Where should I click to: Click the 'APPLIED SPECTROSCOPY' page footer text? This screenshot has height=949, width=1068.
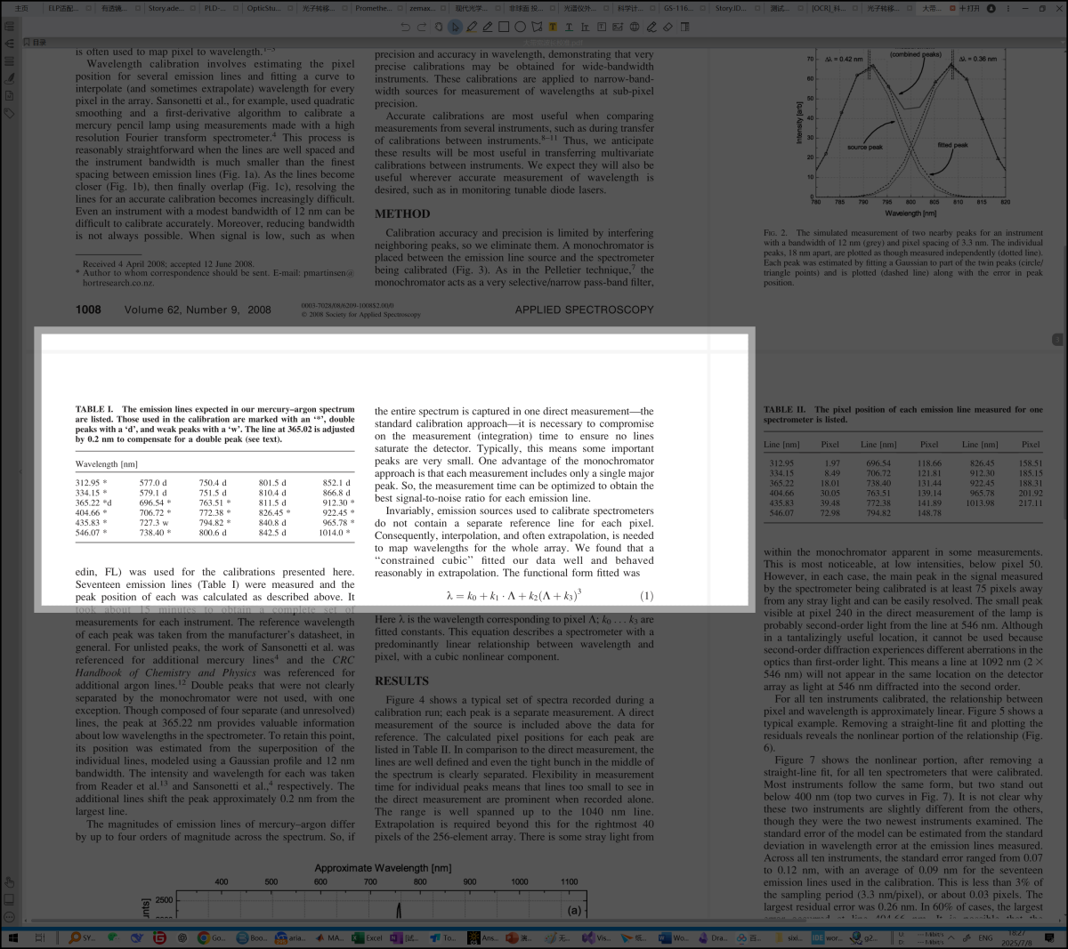pyautogui.click(x=584, y=310)
